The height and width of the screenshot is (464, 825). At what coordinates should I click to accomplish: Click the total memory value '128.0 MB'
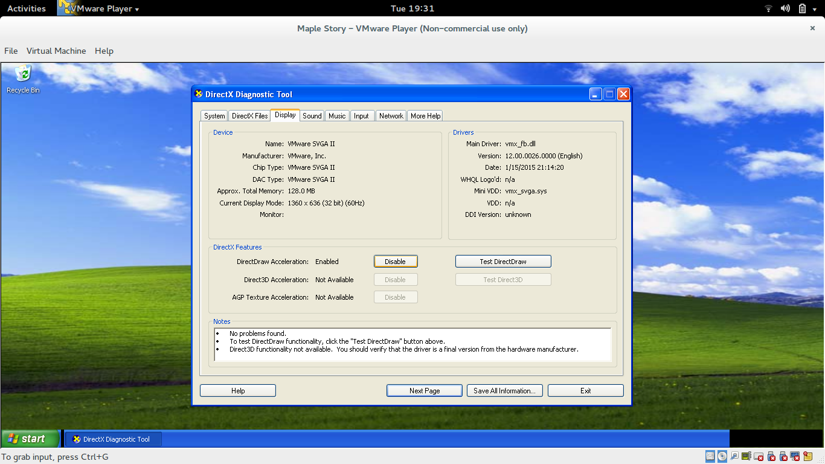[x=301, y=191]
